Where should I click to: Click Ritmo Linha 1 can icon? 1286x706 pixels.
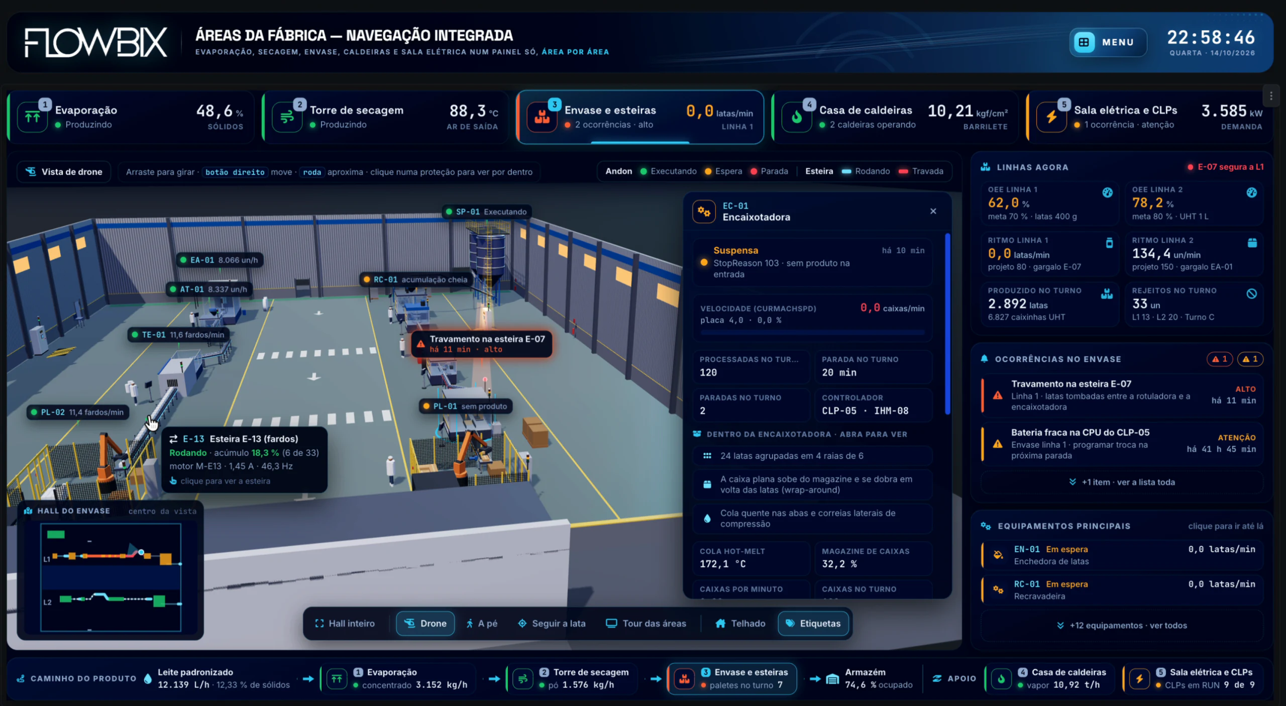pyautogui.click(x=1109, y=243)
